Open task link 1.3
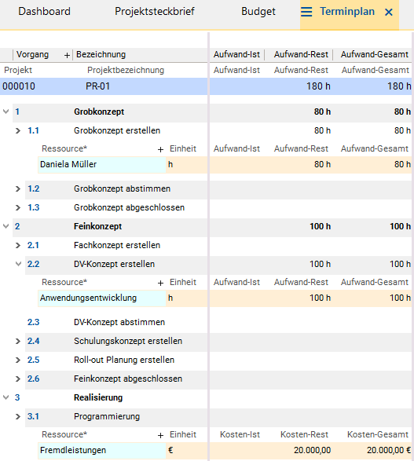The image size is (414, 461). click(x=34, y=207)
